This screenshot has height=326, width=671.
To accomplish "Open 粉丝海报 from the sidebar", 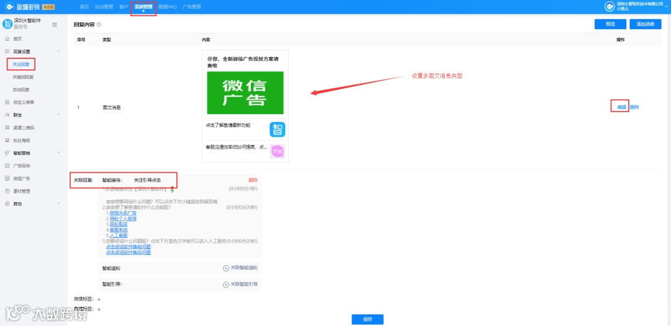I will (21, 141).
